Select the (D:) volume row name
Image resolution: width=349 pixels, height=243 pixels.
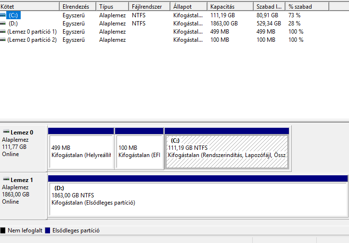click(x=13, y=24)
